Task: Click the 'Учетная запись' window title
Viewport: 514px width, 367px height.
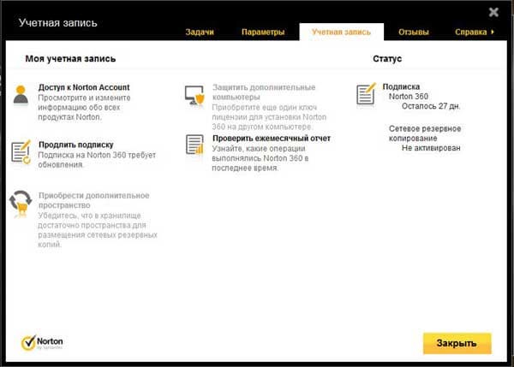Action: tap(58, 23)
